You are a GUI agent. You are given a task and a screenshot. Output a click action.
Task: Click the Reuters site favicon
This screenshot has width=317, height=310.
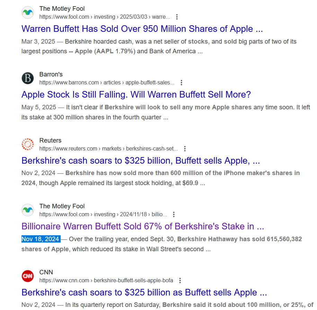pyautogui.click(x=28, y=144)
